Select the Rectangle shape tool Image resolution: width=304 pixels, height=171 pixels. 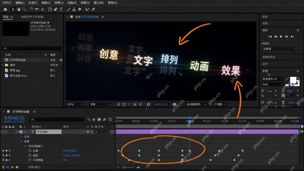[x=50, y=9]
